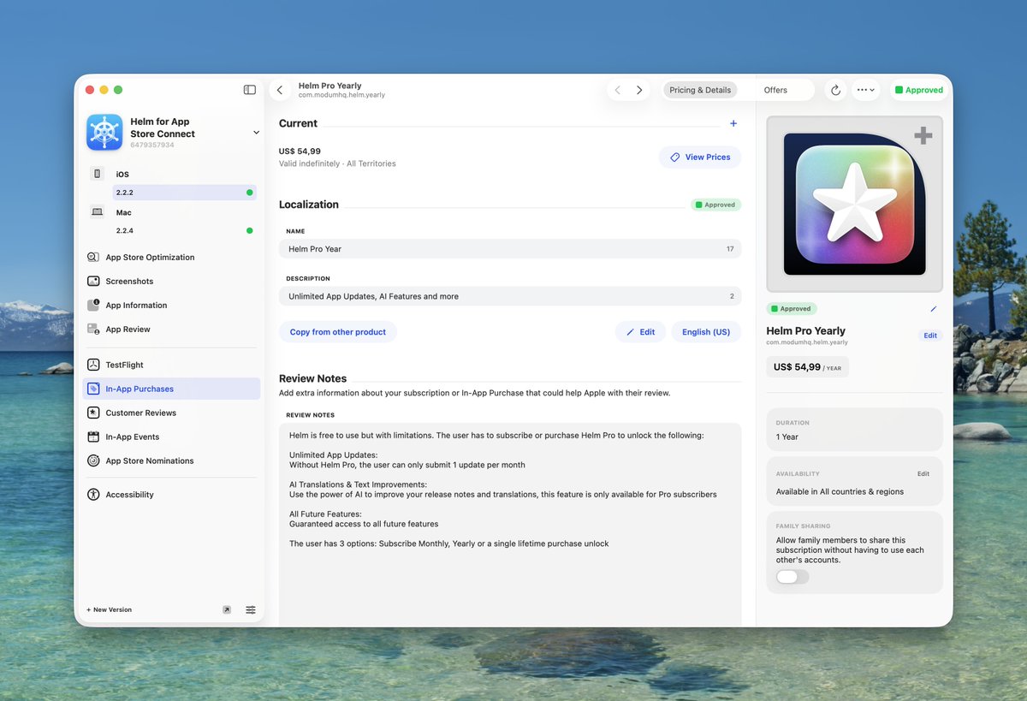Click the plus icon next to Current

733,123
